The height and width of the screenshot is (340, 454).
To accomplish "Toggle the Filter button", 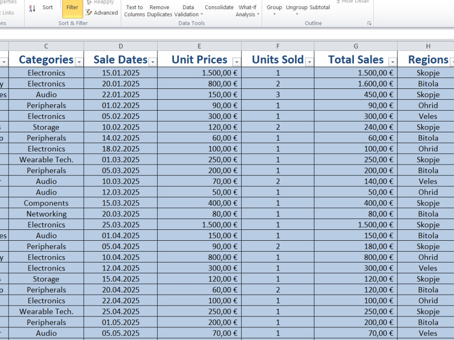I will click(72, 8).
